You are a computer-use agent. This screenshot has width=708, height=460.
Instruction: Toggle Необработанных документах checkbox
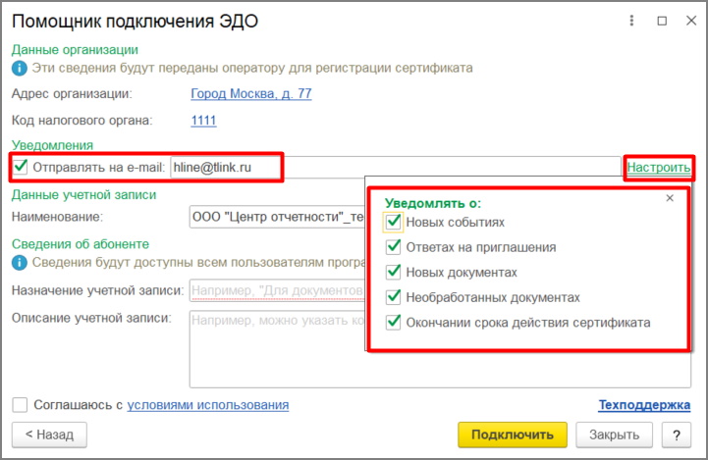tap(394, 297)
